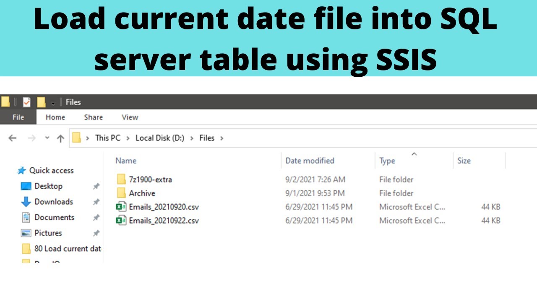The width and height of the screenshot is (537, 302).
Task: Click the Documents icon in navigation pane
Action: (26, 217)
